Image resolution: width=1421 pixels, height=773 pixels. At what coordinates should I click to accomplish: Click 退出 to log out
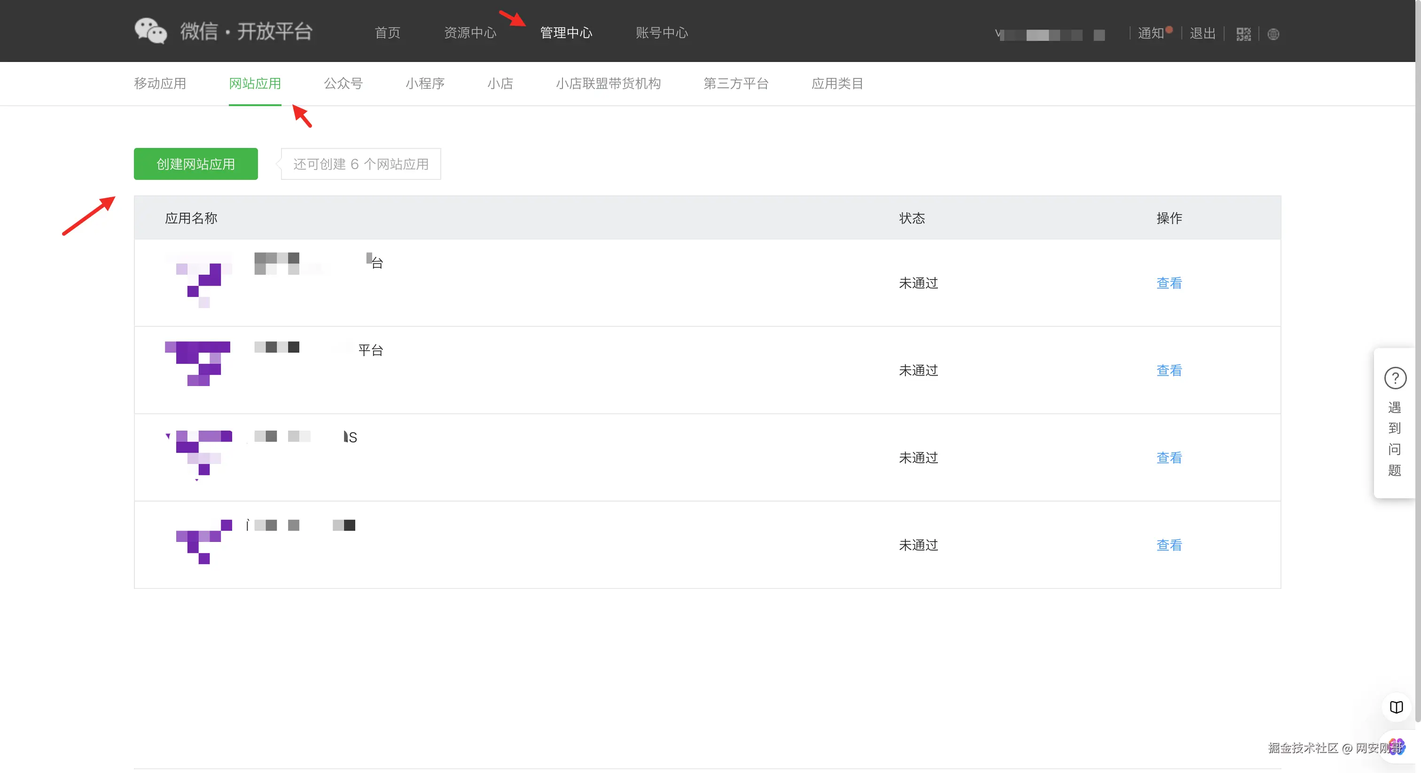pos(1202,32)
